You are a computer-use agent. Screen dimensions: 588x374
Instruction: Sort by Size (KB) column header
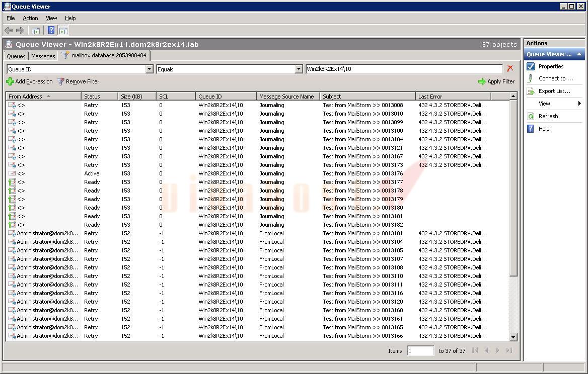tap(137, 96)
